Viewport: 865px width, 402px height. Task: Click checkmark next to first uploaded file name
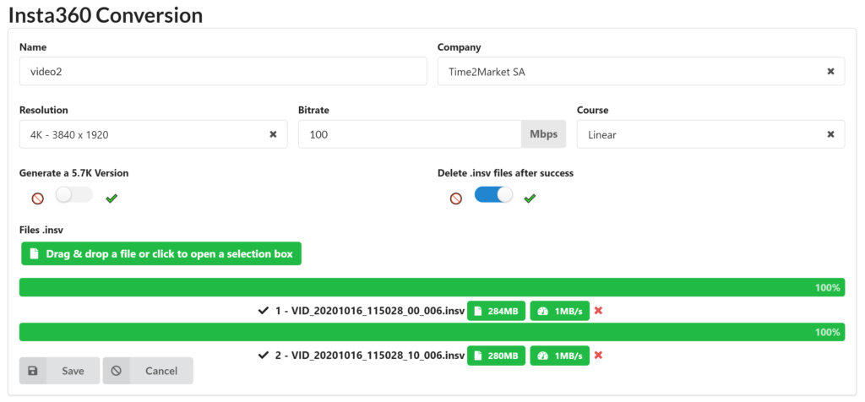264,311
